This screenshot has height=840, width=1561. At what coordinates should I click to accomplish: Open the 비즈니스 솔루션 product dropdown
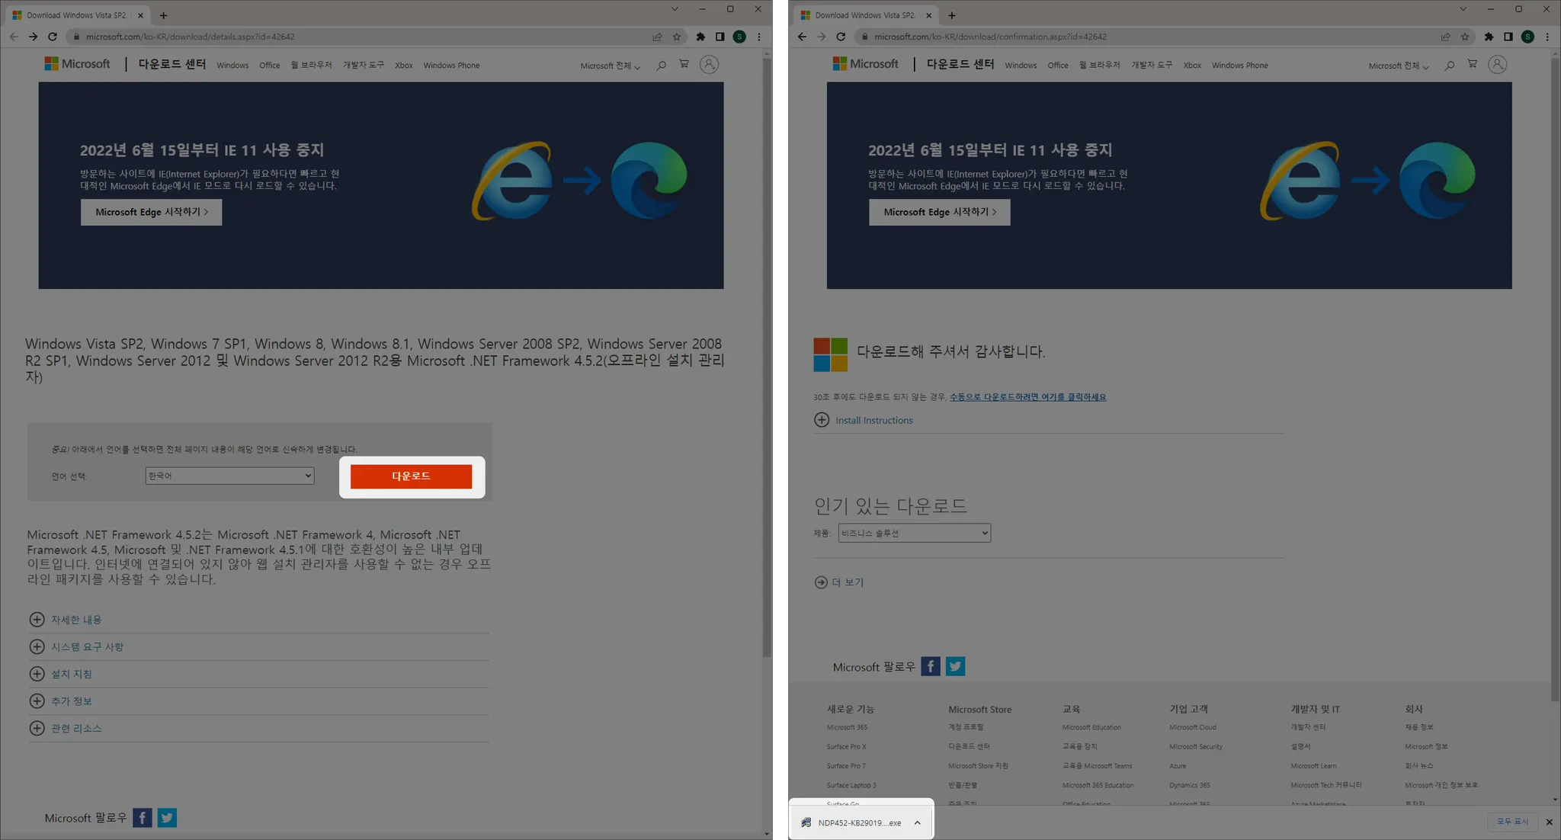click(x=914, y=533)
